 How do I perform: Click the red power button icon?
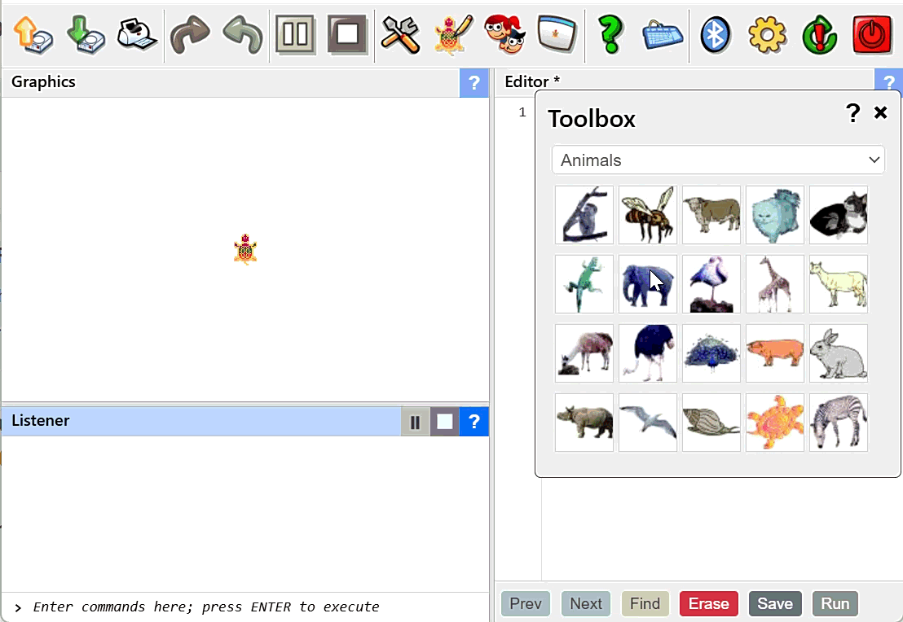[872, 35]
